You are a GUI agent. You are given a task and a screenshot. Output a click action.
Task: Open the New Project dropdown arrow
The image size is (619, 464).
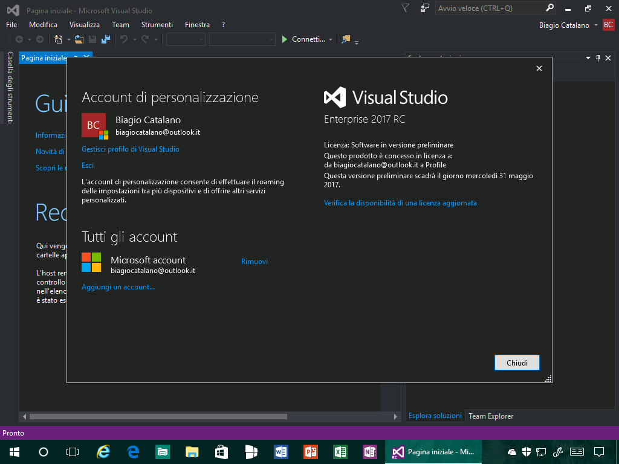pyautogui.click(x=69, y=39)
